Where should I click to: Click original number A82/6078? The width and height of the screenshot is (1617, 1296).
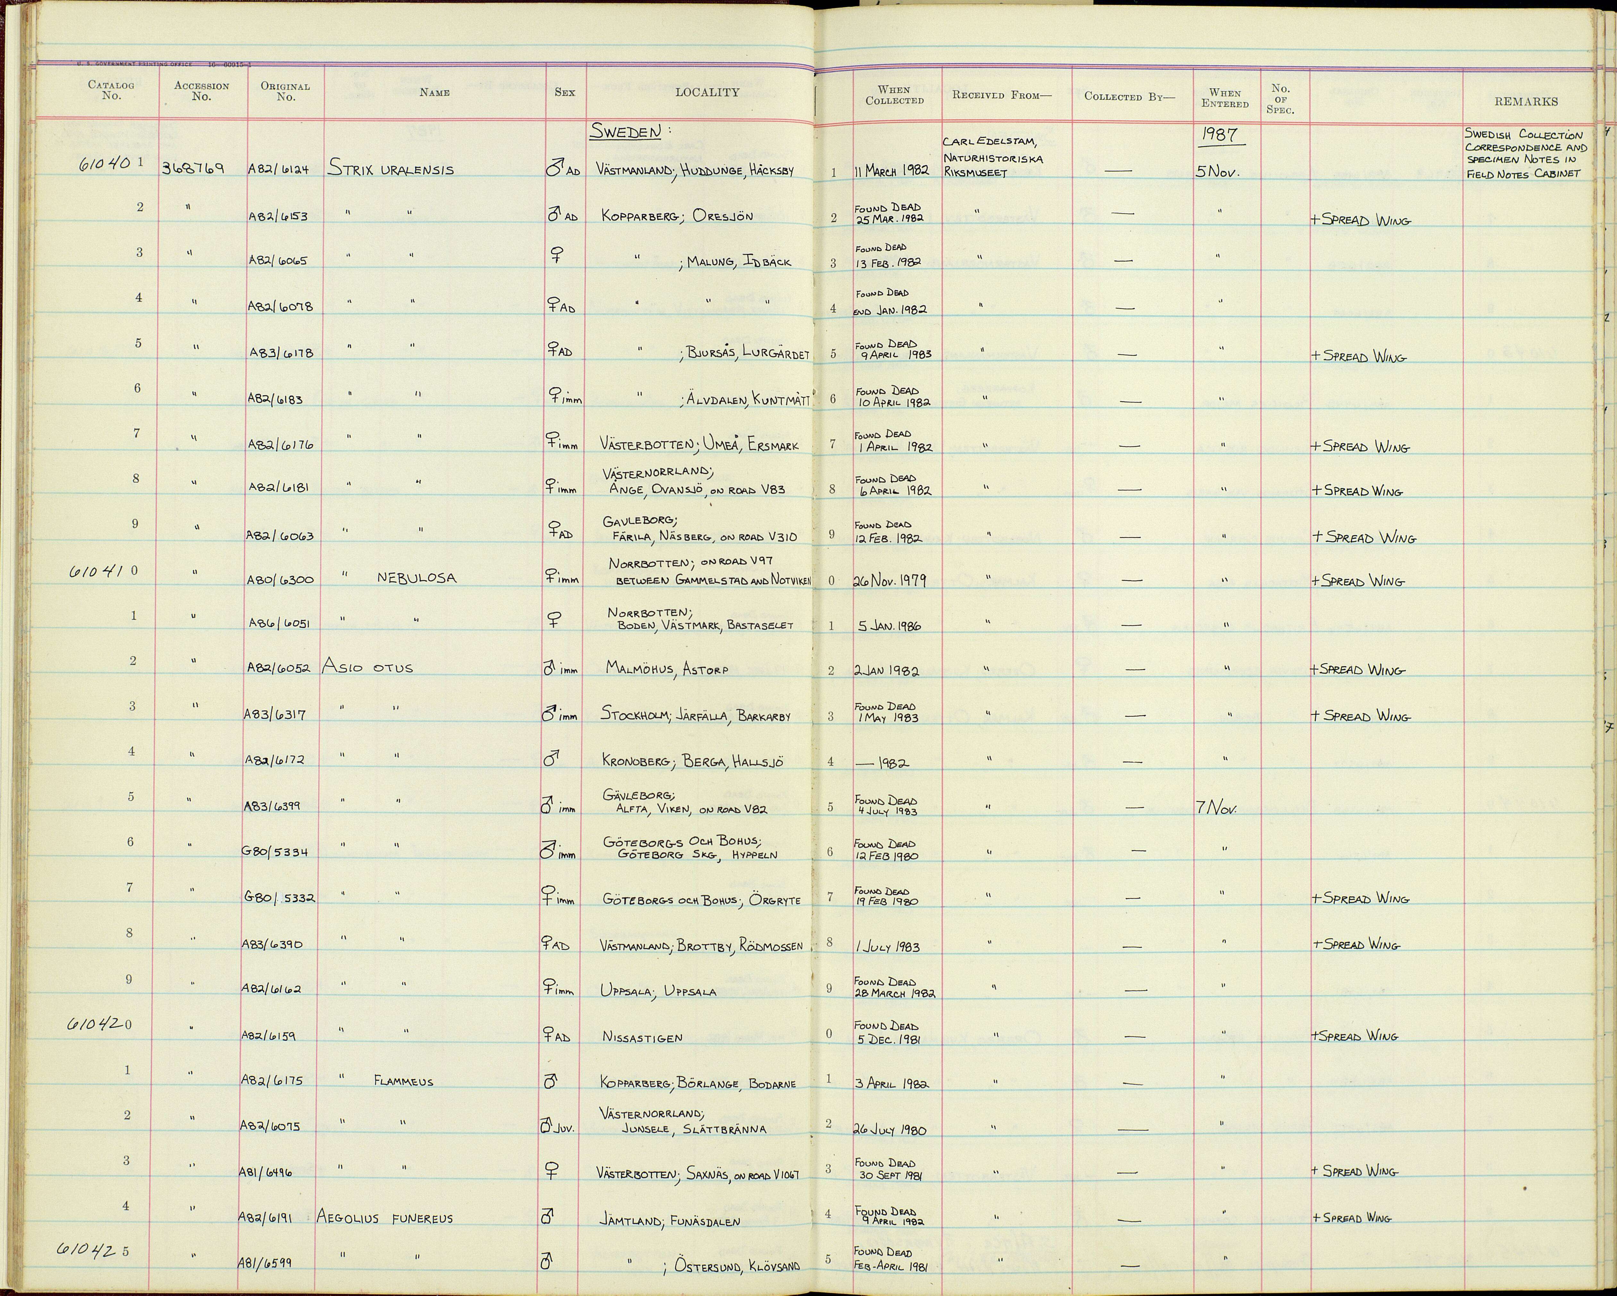tap(281, 307)
